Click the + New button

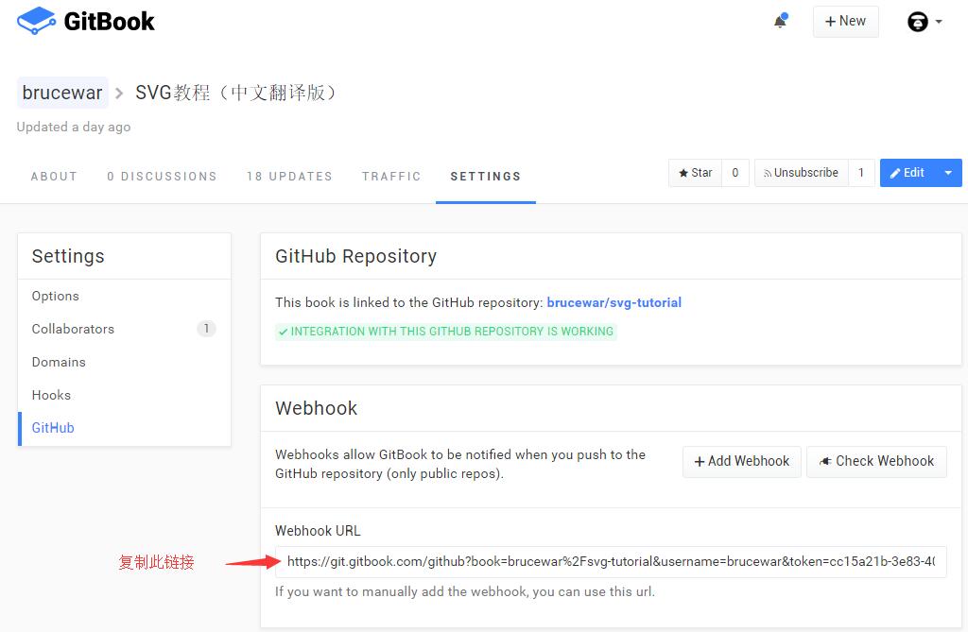(x=846, y=22)
